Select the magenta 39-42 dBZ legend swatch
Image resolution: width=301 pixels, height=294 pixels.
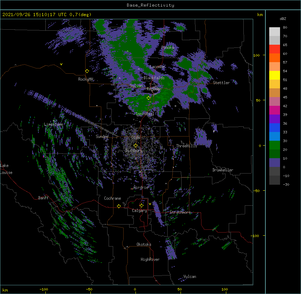pos(274,110)
